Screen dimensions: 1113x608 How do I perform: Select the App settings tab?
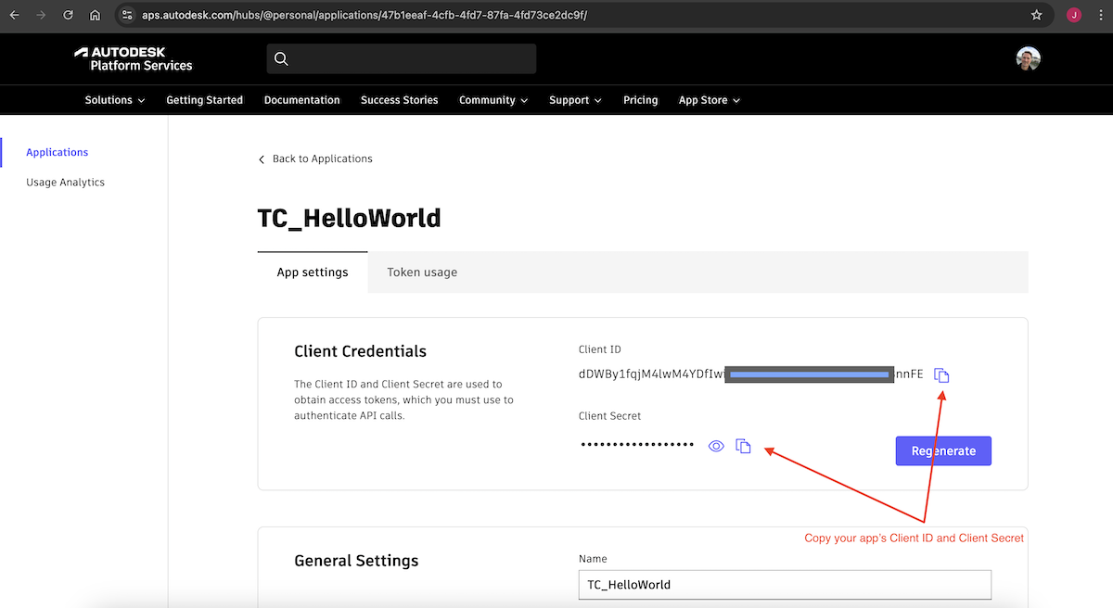pyautogui.click(x=313, y=272)
